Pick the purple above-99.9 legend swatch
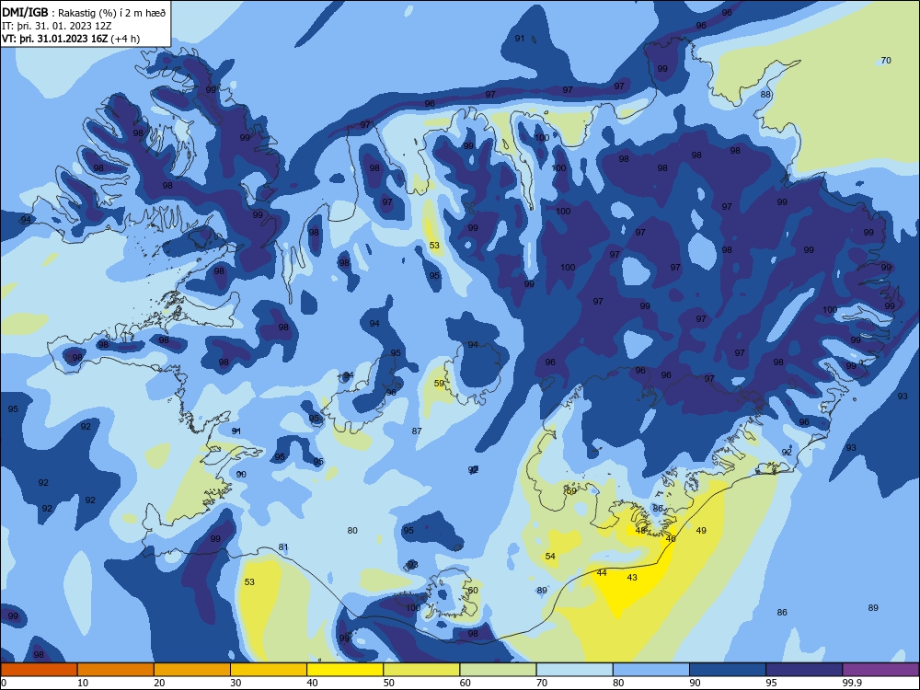This screenshot has width=920, height=690. [880, 670]
